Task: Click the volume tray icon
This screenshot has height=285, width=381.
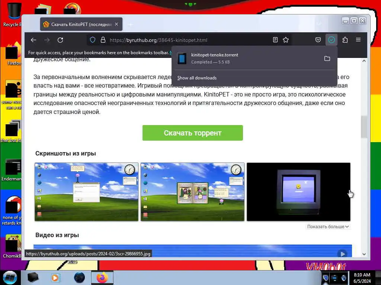Action: point(343,278)
